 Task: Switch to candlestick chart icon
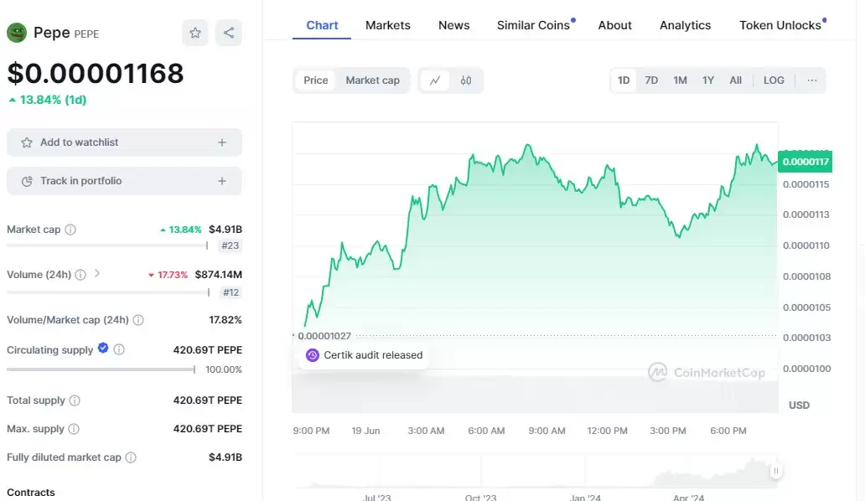(x=466, y=80)
